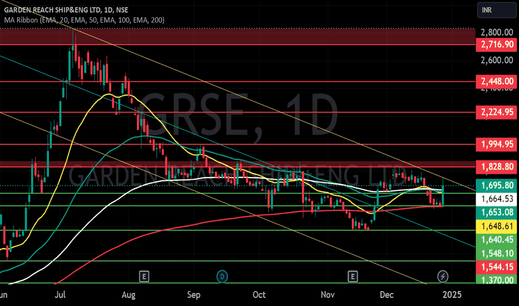519x306 pixels.
Task: Click the Nov label on time axis
Action: click(x=327, y=294)
